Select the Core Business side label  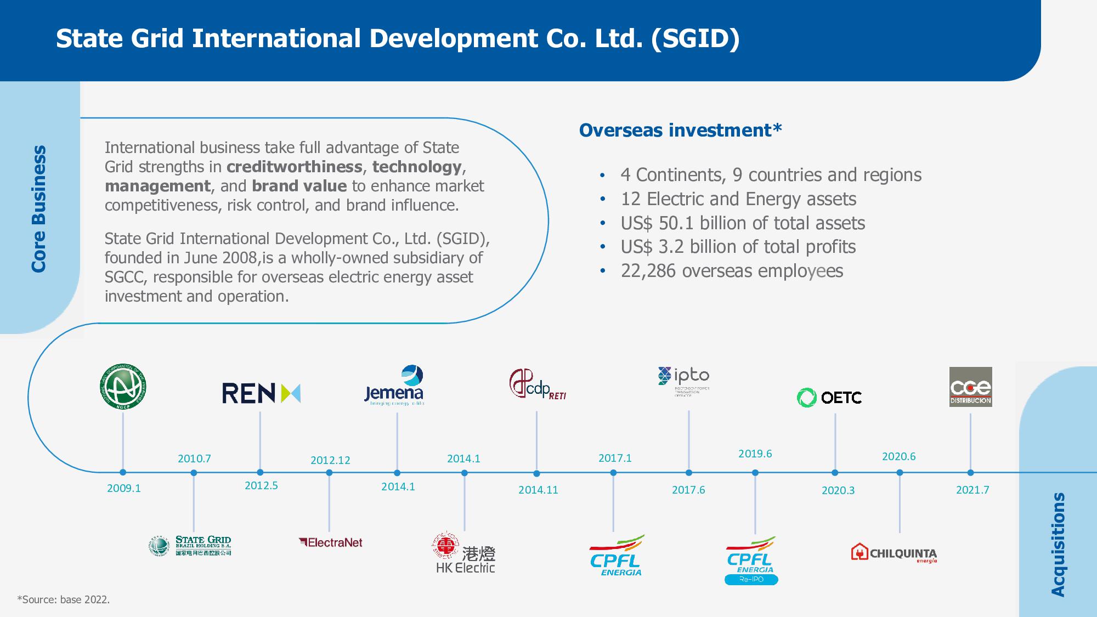38,208
